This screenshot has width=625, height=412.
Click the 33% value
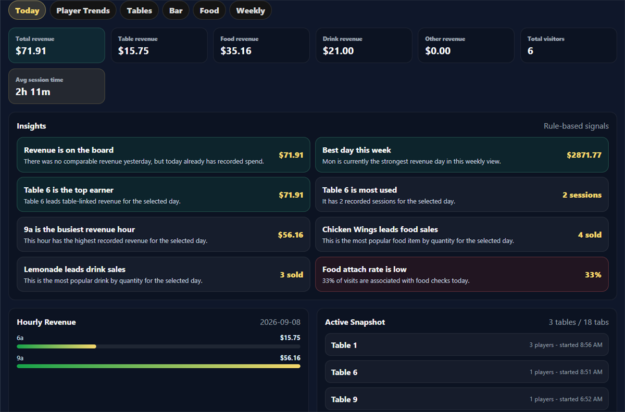click(x=593, y=275)
